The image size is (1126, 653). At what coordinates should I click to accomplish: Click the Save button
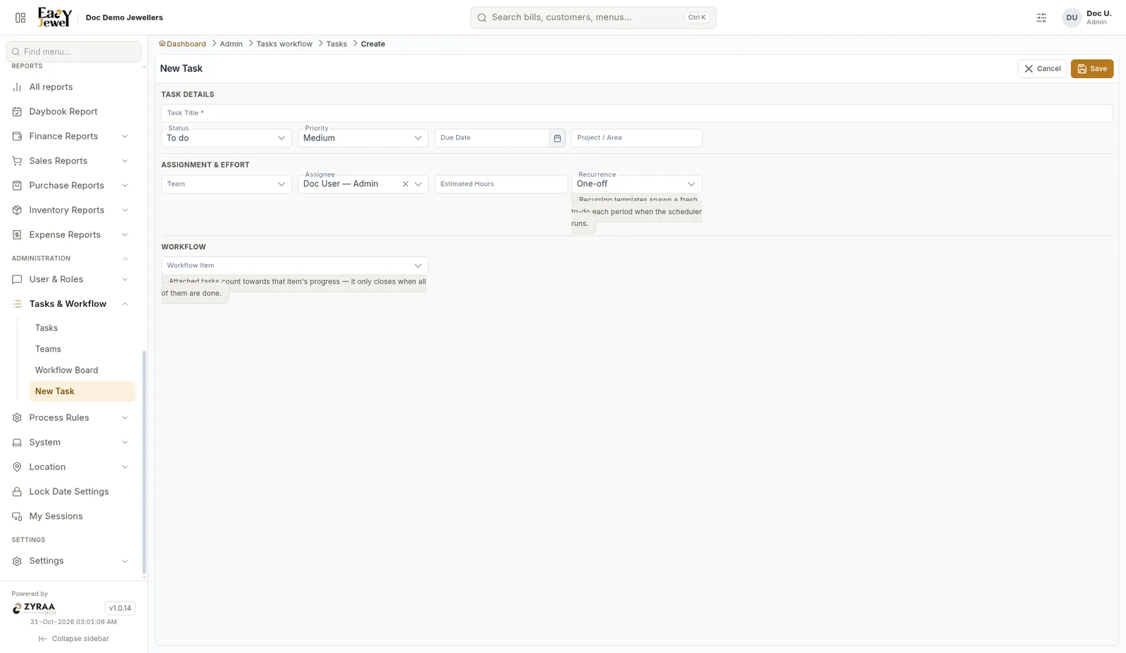[x=1092, y=69]
